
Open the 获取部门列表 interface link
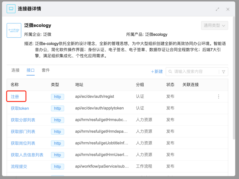[23, 132]
